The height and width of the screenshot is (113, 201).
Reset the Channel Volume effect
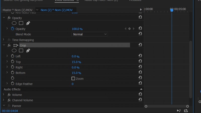[140, 99]
